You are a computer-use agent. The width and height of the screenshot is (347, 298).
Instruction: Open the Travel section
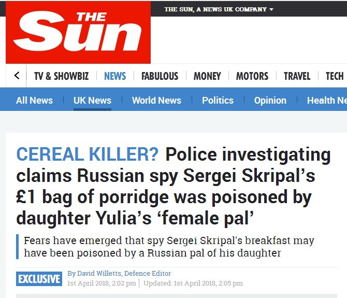(x=297, y=76)
